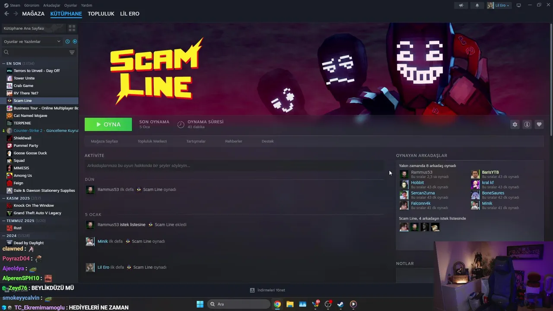The width and height of the screenshot is (553, 311).
Task: Open the Arkadaşlar menu
Action: click(51, 5)
